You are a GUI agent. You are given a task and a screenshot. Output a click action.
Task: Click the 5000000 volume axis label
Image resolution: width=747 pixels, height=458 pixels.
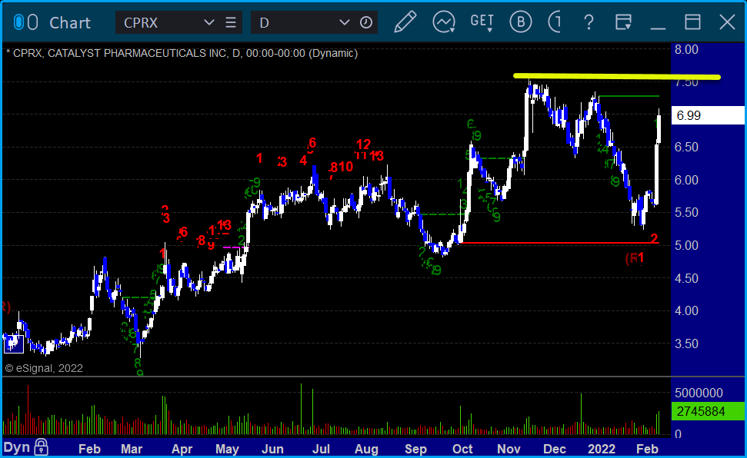pos(699,393)
